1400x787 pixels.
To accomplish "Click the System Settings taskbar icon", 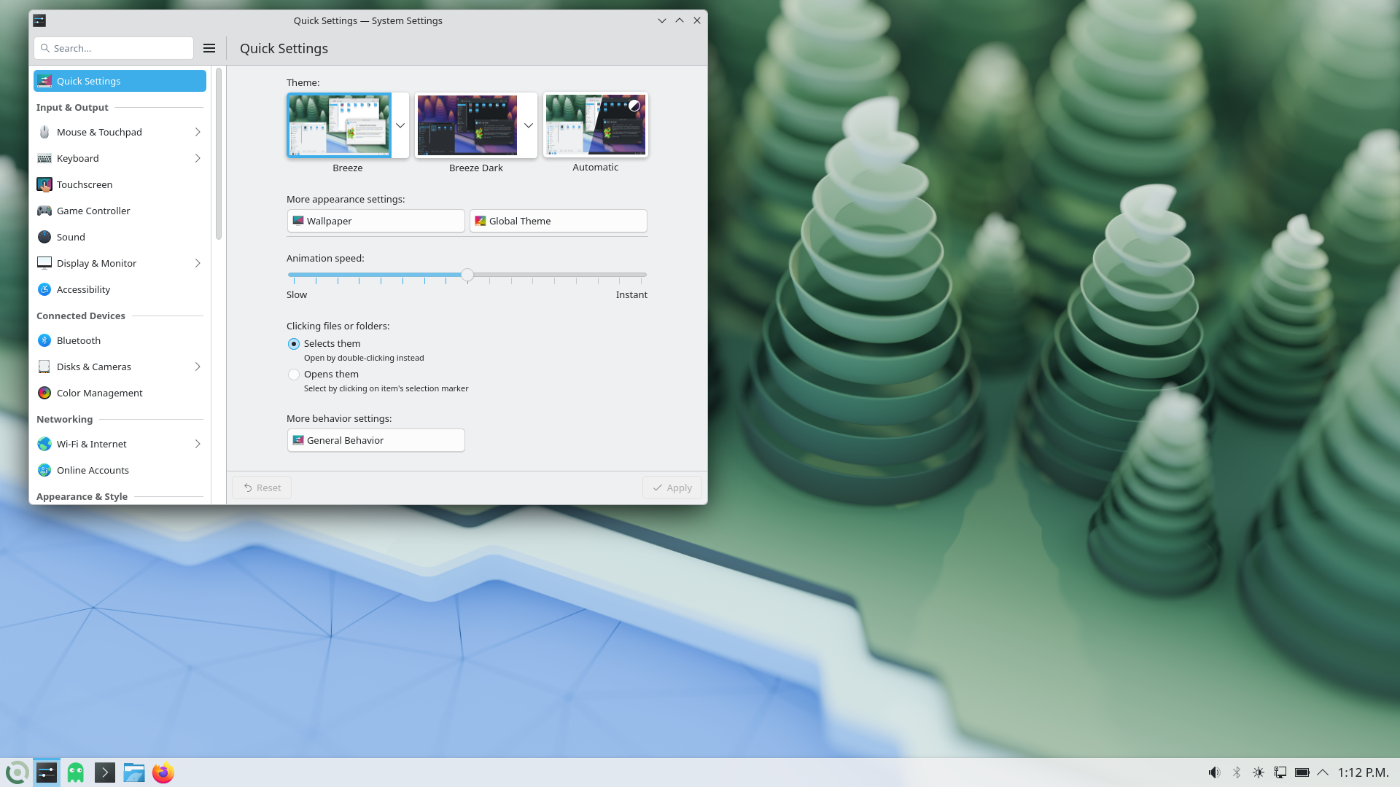I will point(47,772).
